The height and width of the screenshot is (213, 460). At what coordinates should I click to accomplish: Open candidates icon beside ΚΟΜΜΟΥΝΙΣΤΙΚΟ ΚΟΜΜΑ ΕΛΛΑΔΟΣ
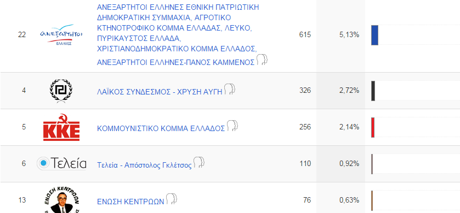click(x=232, y=126)
